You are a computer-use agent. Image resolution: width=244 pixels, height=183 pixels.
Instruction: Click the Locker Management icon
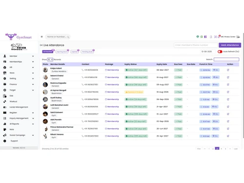click(x=5, y=107)
